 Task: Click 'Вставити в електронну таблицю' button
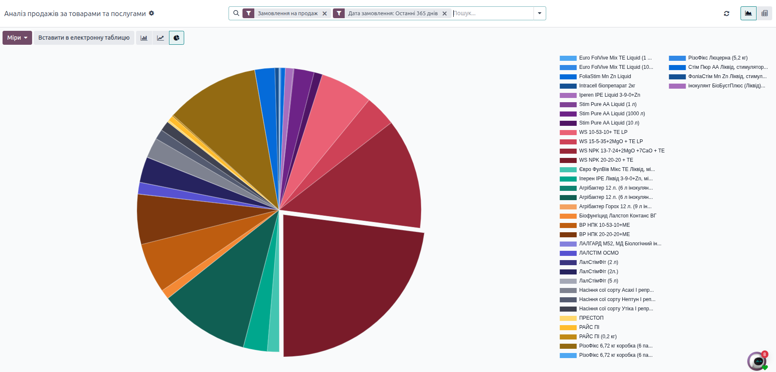(x=84, y=38)
